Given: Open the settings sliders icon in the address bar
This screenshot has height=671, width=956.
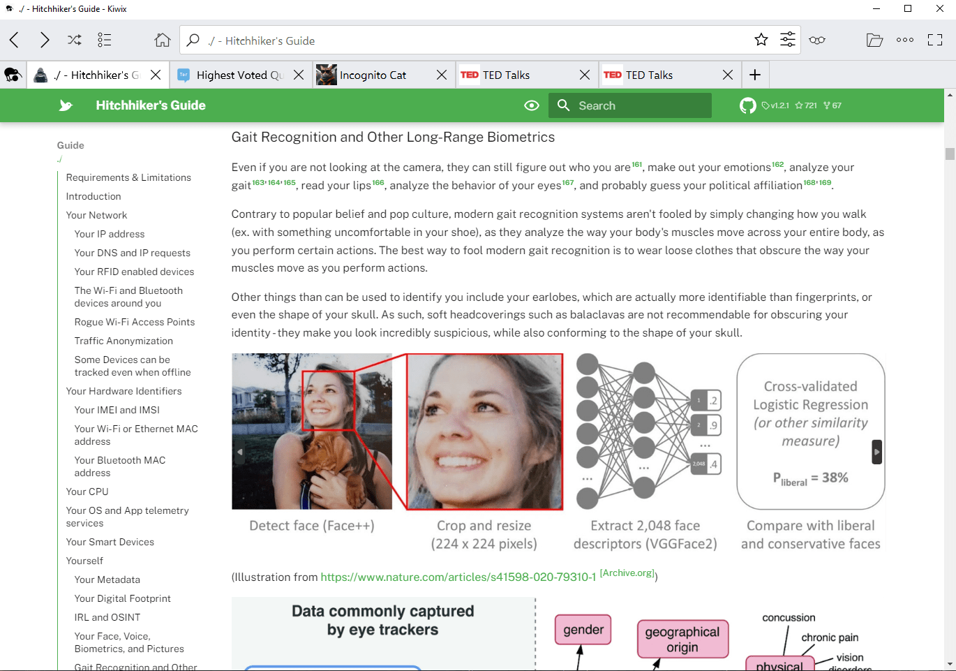Looking at the screenshot, I should click(x=788, y=40).
